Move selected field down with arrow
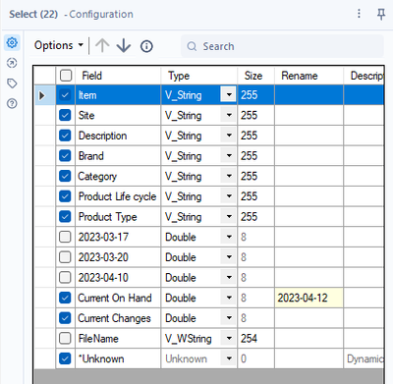393x384 pixels. (x=124, y=46)
